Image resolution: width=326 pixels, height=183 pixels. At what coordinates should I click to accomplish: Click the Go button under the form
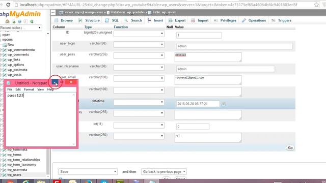tap(290, 148)
